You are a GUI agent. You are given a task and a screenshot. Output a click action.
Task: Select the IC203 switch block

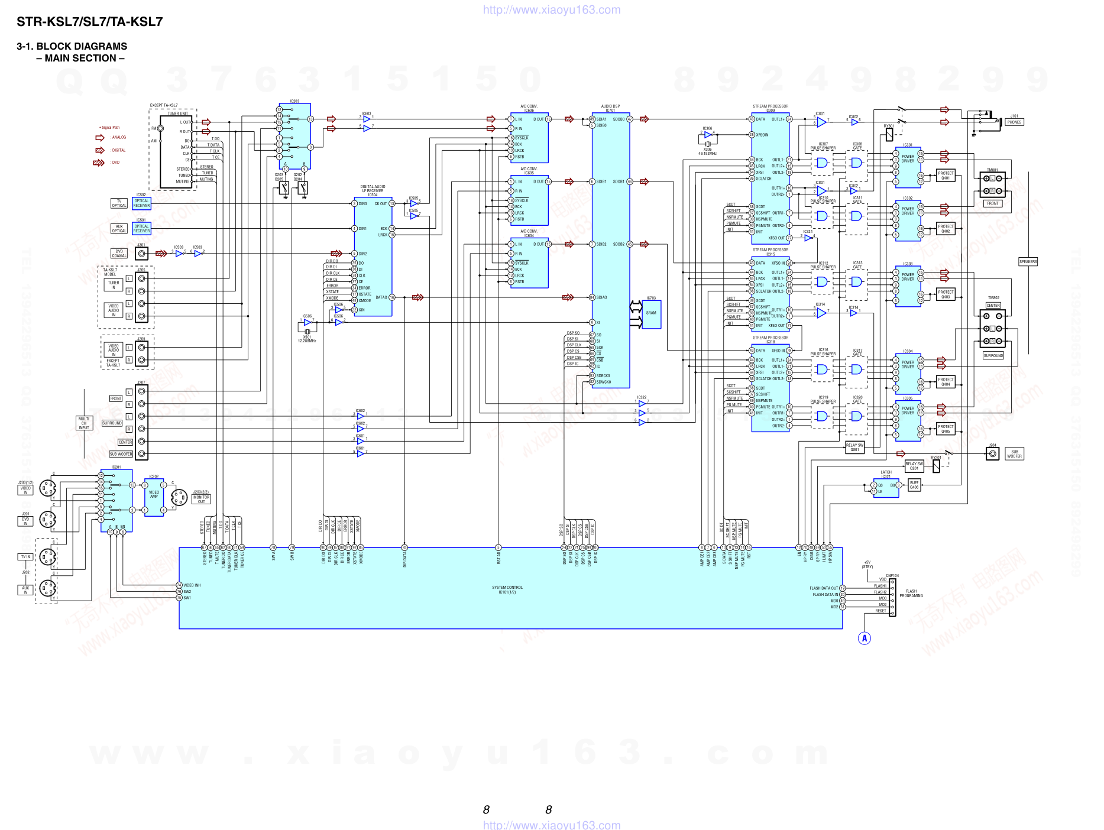[294, 137]
